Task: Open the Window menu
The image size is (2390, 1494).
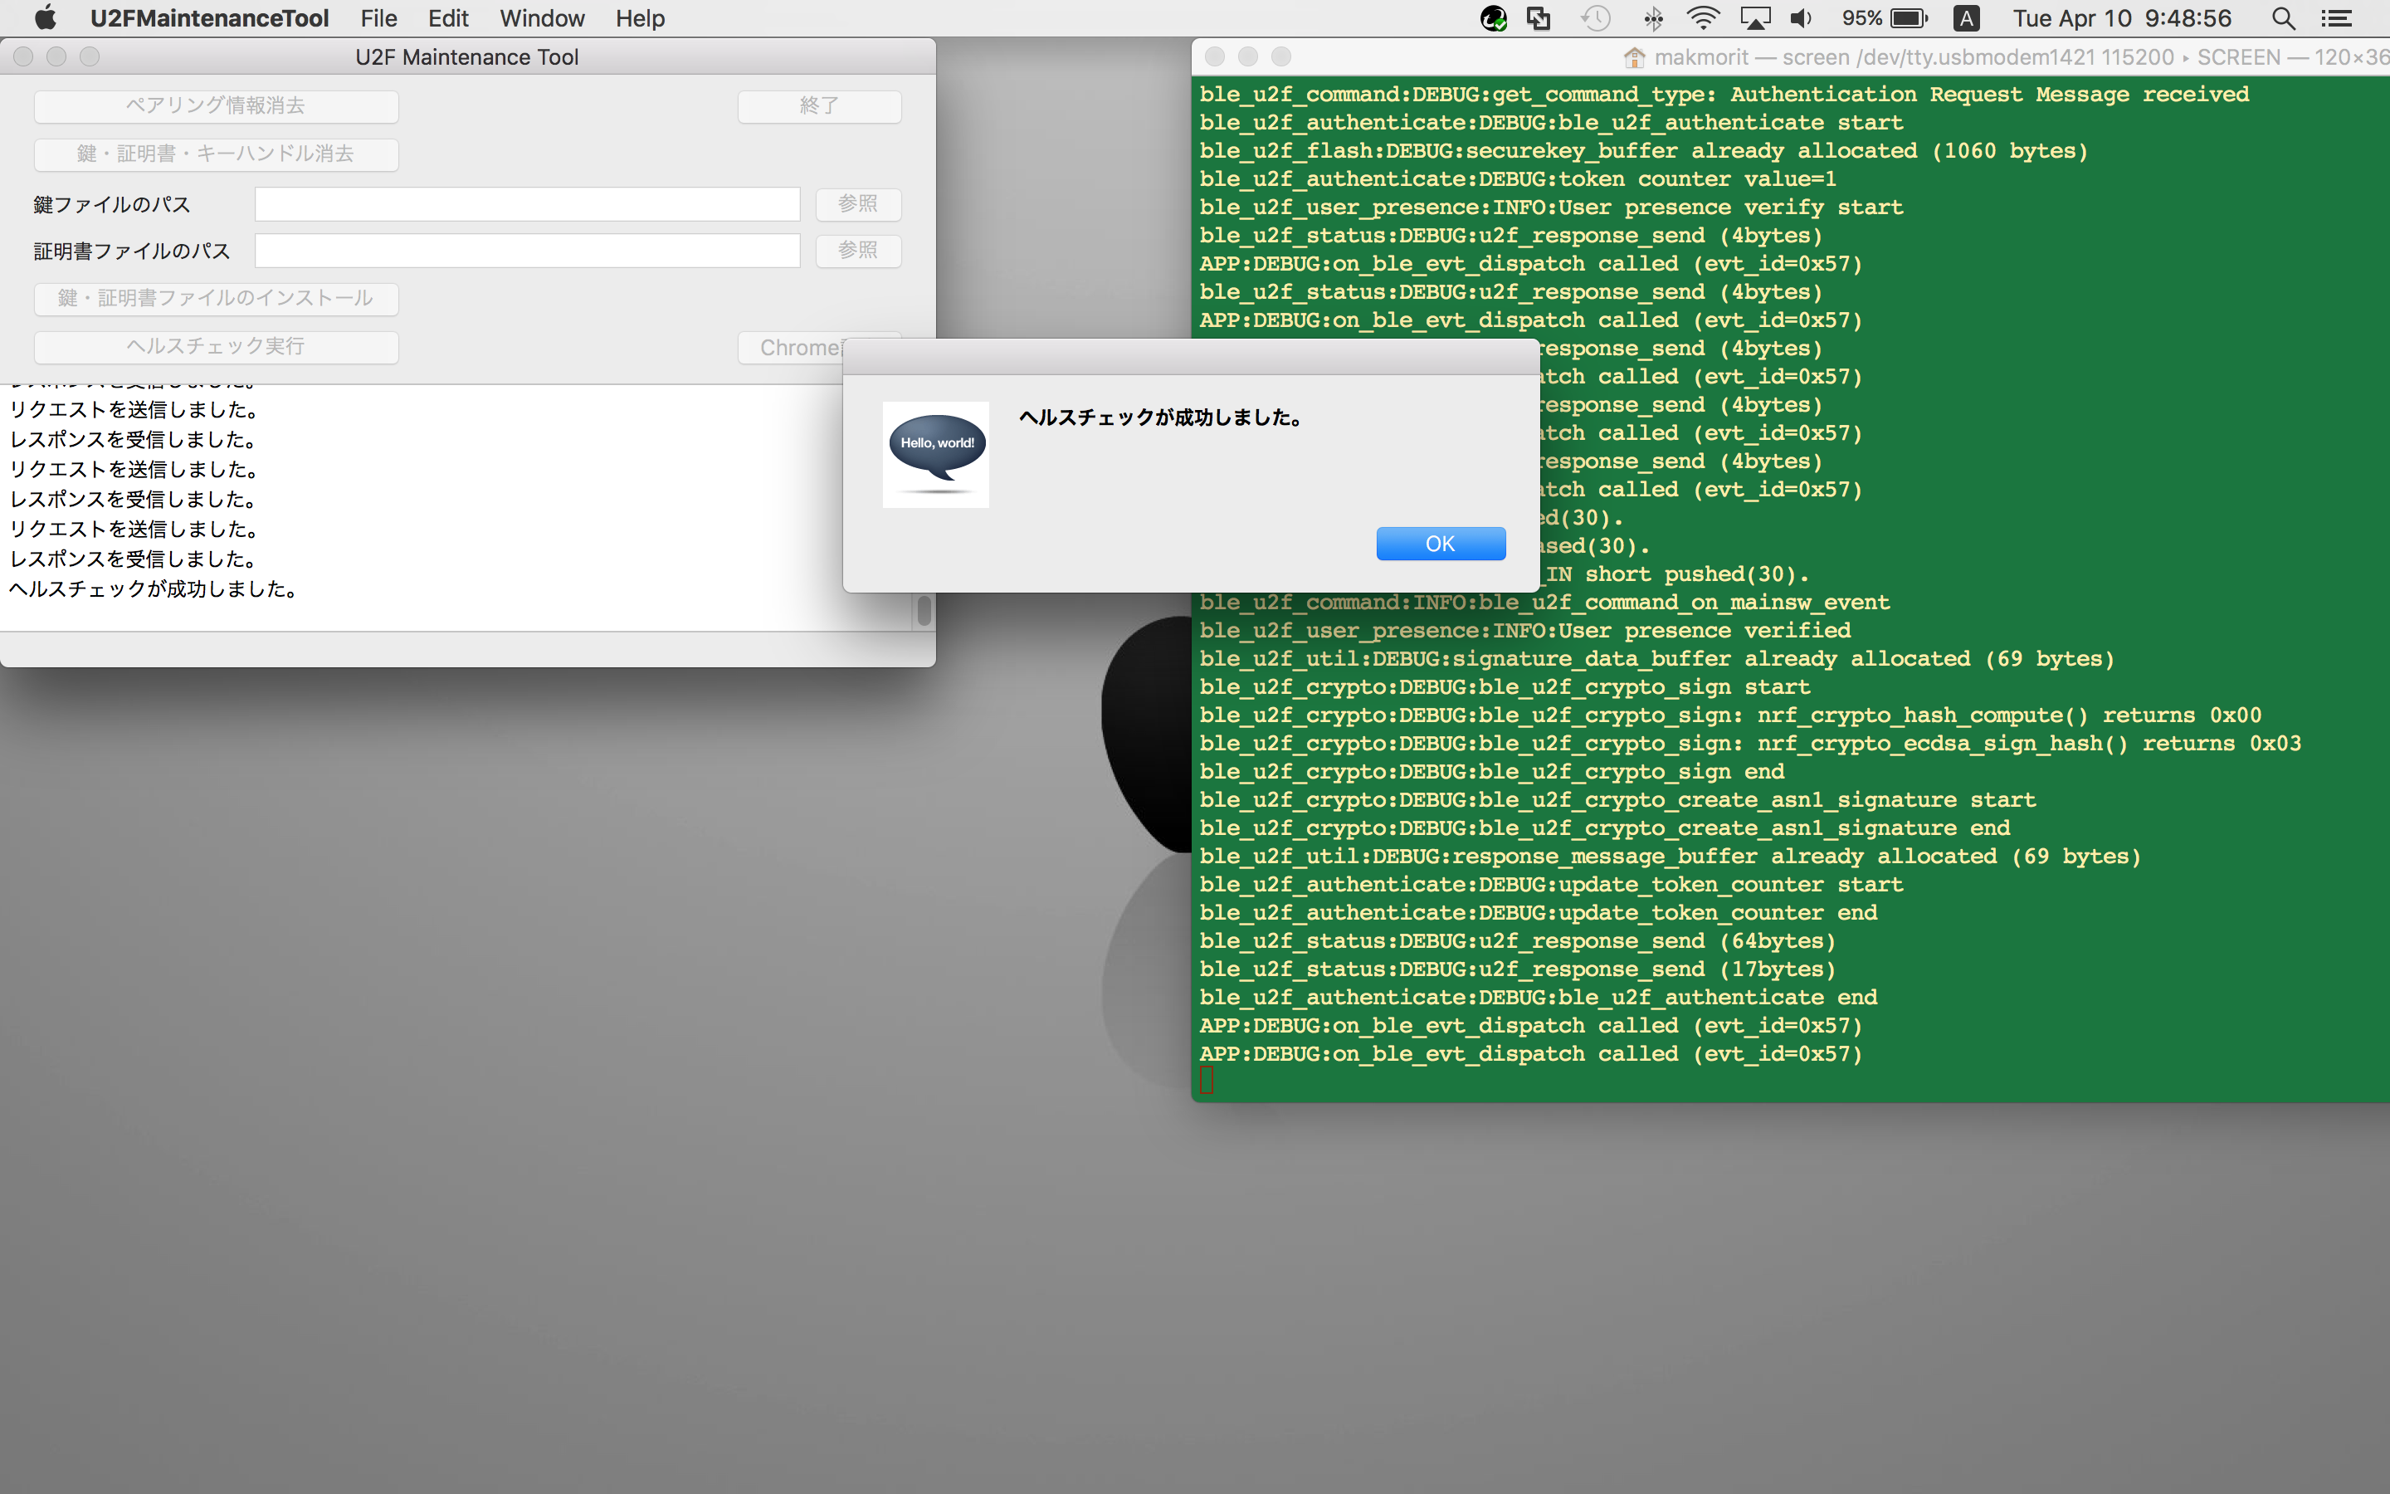Action: [x=541, y=17]
